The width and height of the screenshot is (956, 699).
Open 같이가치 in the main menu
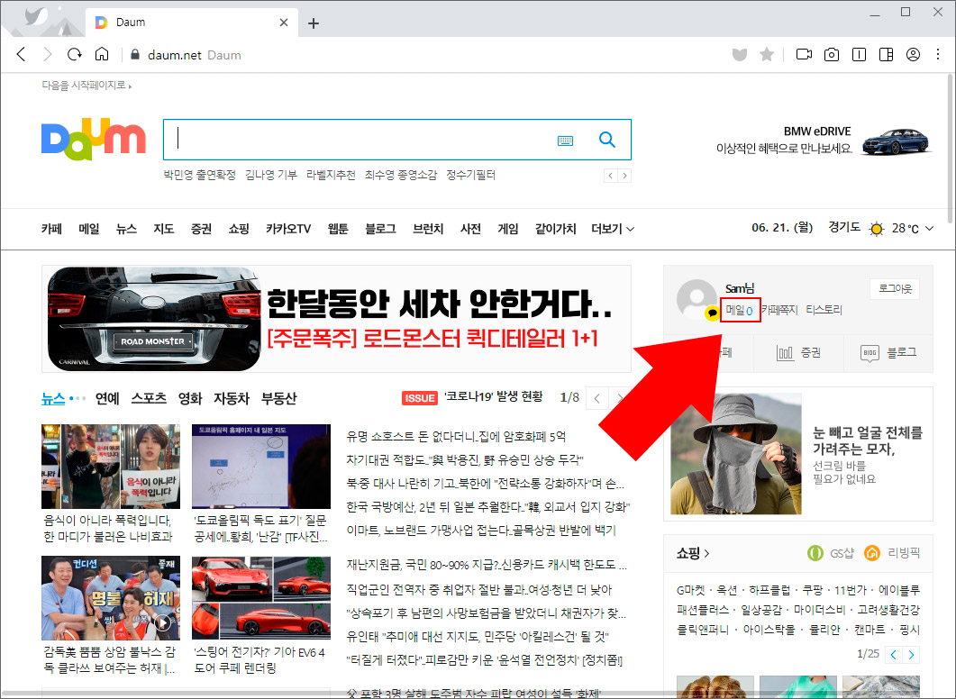pyautogui.click(x=555, y=229)
